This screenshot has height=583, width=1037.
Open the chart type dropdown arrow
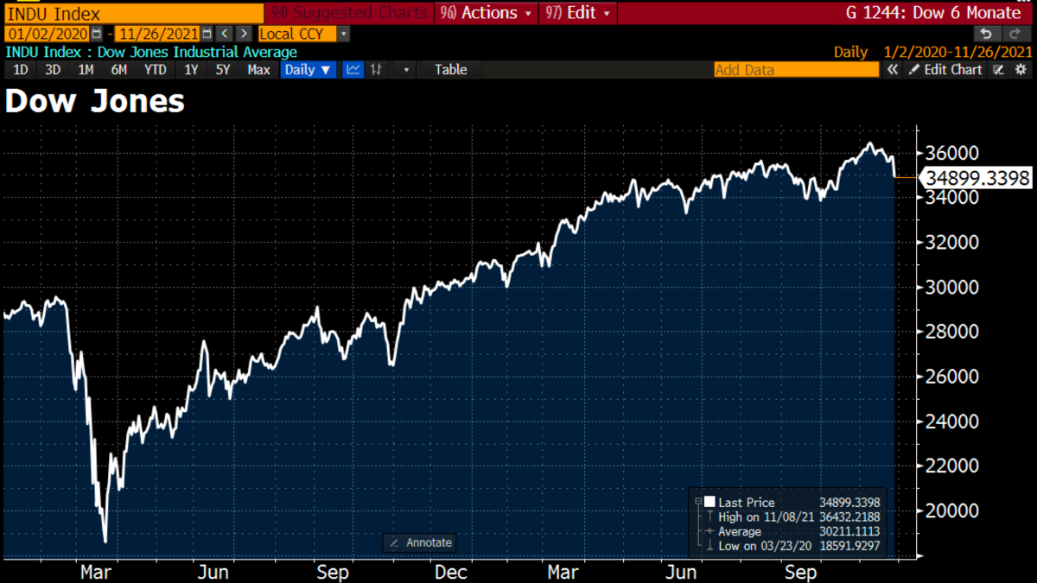click(404, 70)
